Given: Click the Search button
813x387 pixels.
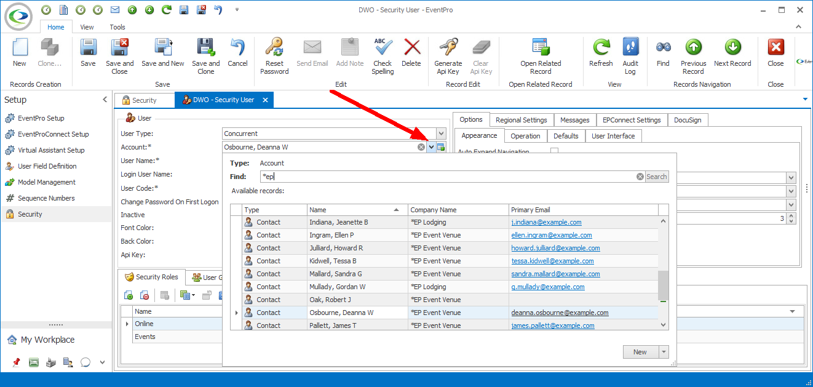Looking at the screenshot, I should click(656, 177).
